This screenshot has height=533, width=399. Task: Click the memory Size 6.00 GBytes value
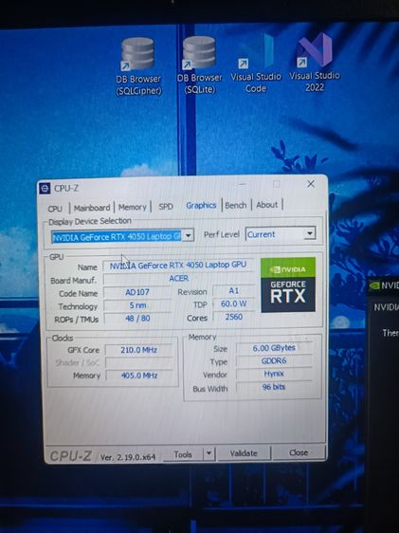click(x=274, y=348)
